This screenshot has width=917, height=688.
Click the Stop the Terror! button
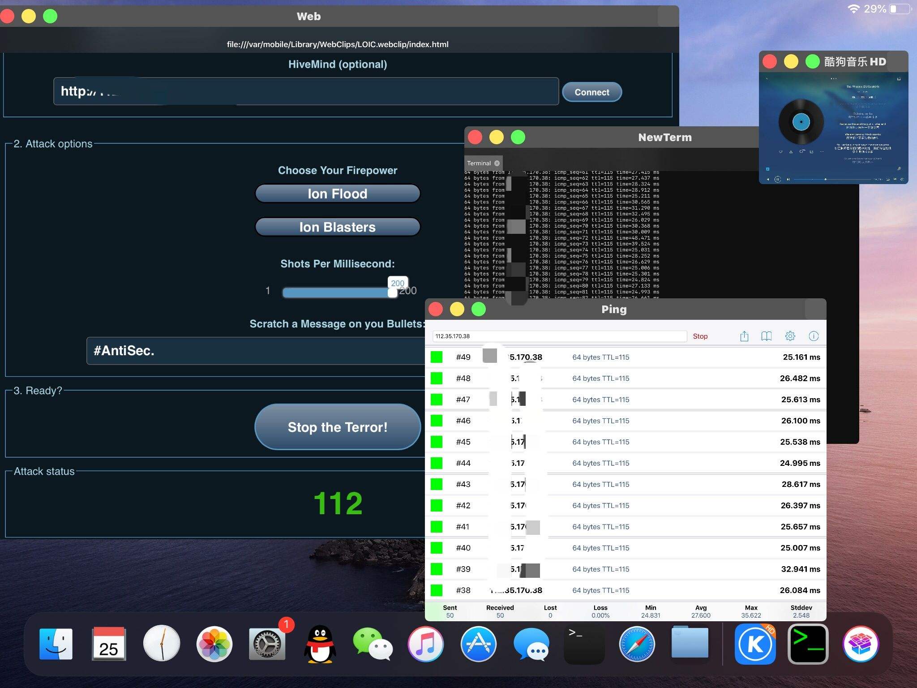(337, 427)
